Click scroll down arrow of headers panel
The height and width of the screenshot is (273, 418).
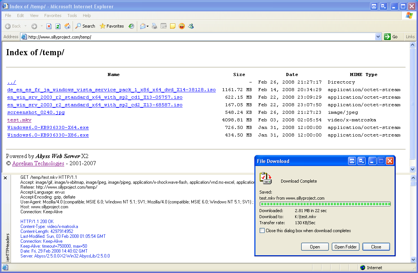pos(413,259)
